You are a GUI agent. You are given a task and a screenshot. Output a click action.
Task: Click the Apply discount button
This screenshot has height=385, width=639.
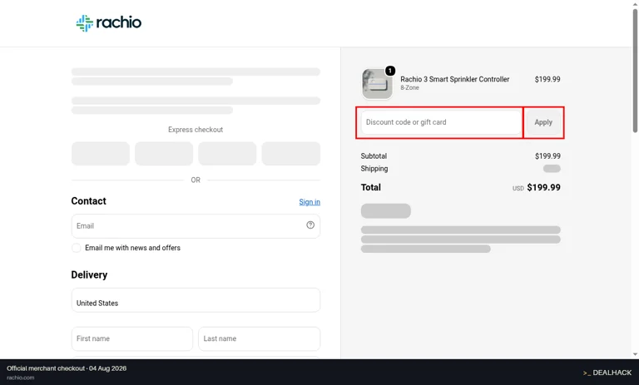click(543, 122)
